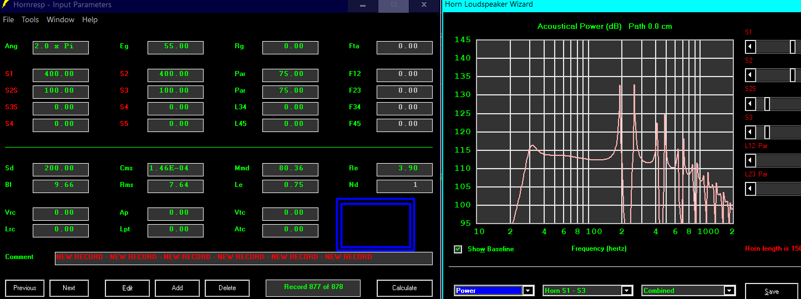This screenshot has height=299, width=801.
Task: Minimize the Hornresp Input Parameters window
Action: [x=362, y=5]
